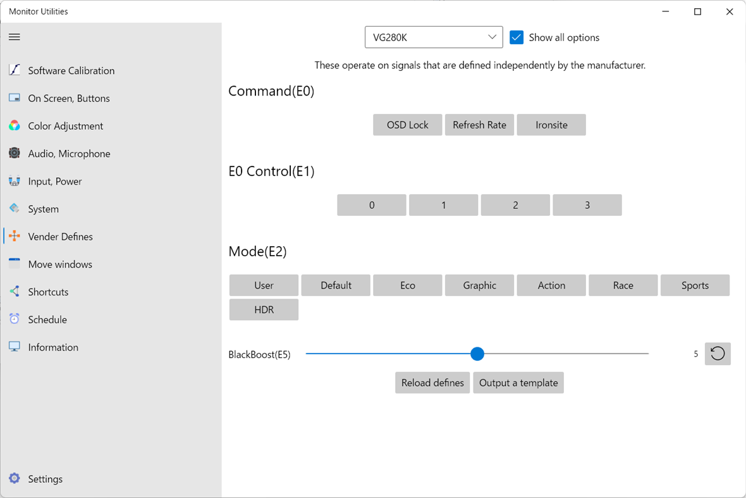Screen dimensions: 746x498
Task: Collapse the sidebar with hamburger menu
Action: 15,37
